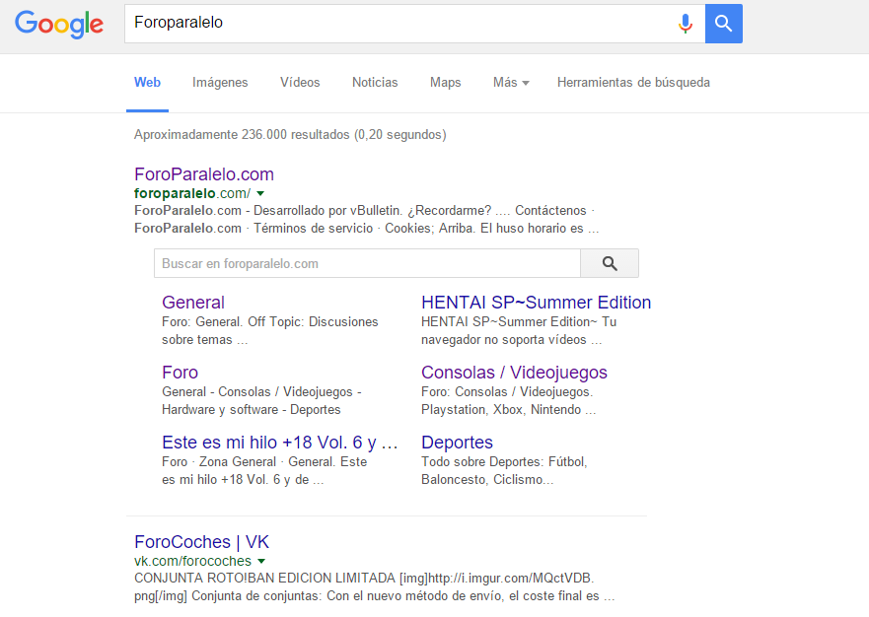Open the General sitelink
869x617 pixels.
click(193, 303)
